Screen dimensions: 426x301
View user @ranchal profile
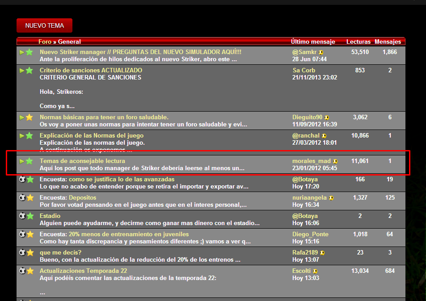(x=306, y=135)
